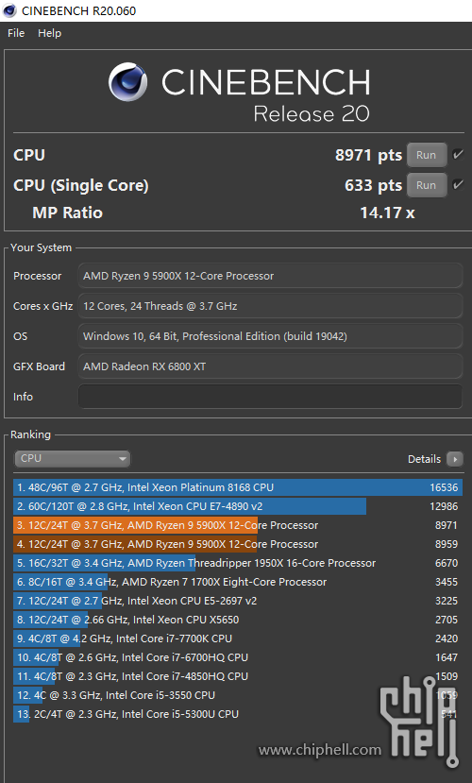Click the Details arrow icon

pos(455,459)
